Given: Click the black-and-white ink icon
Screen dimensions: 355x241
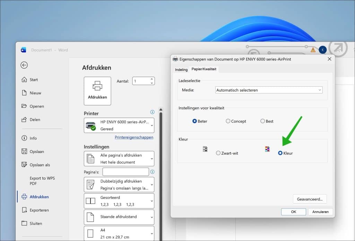Looking at the screenshot, I should [205, 149].
